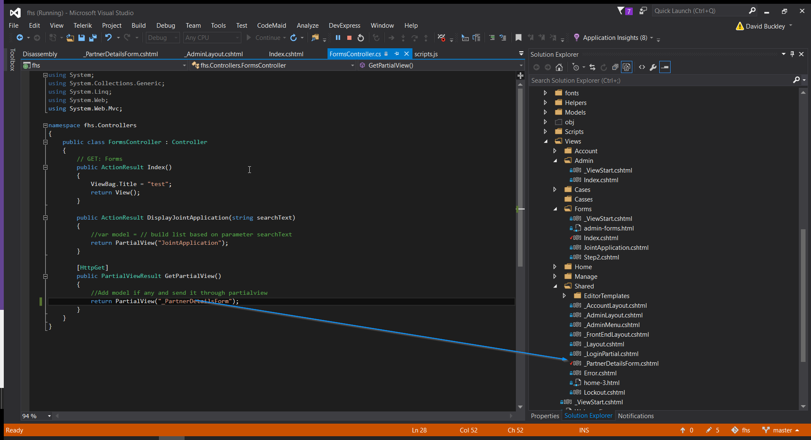This screenshot has width=811, height=440.
Task: Toggle Show All Files in Solution Explorer
Action: coord(626,67)
